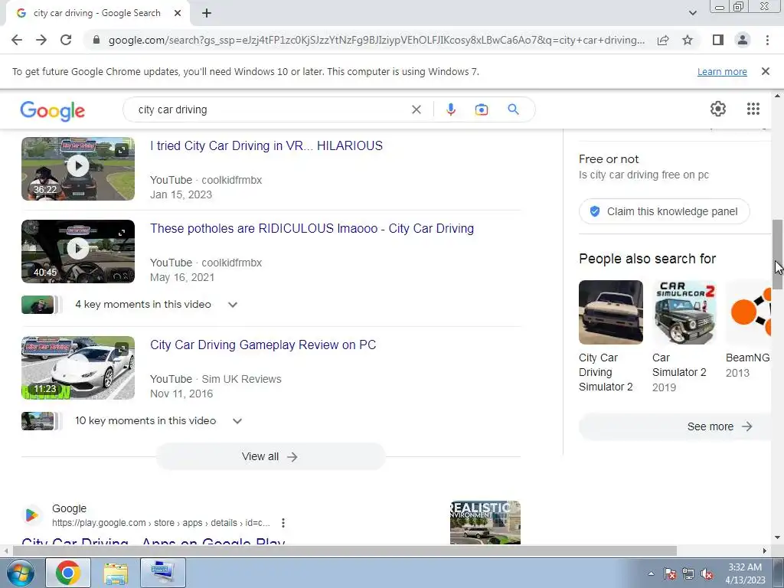Open the BeamNG card
Viewport: 784px width, 588px height.
click(748, 330)
